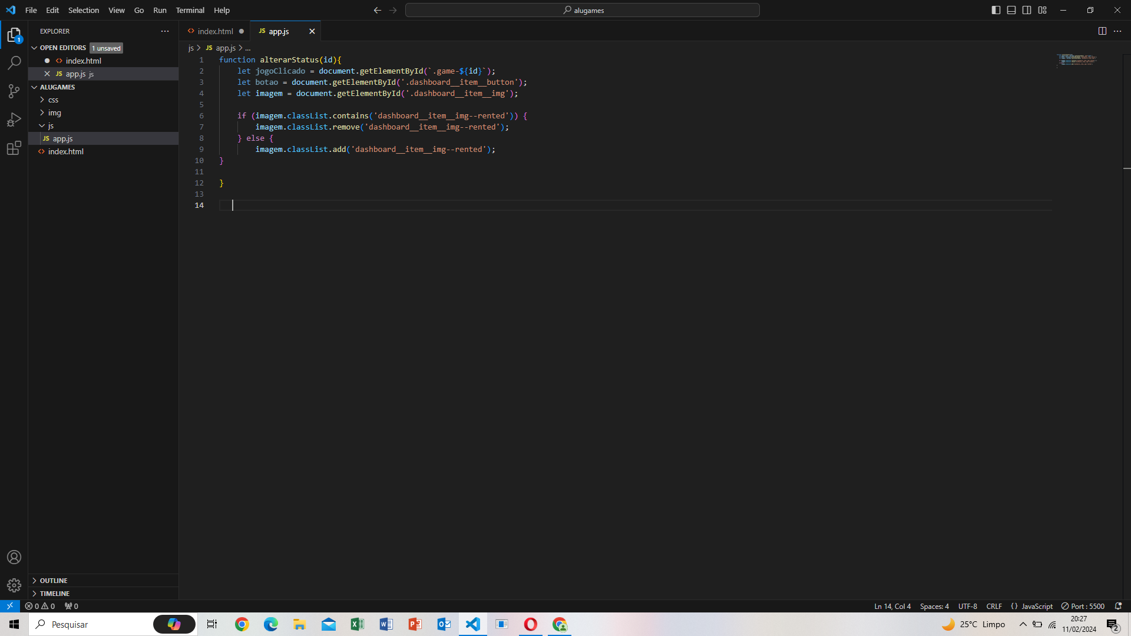Click Pesquisar search box on taskbar

(113, 624)
